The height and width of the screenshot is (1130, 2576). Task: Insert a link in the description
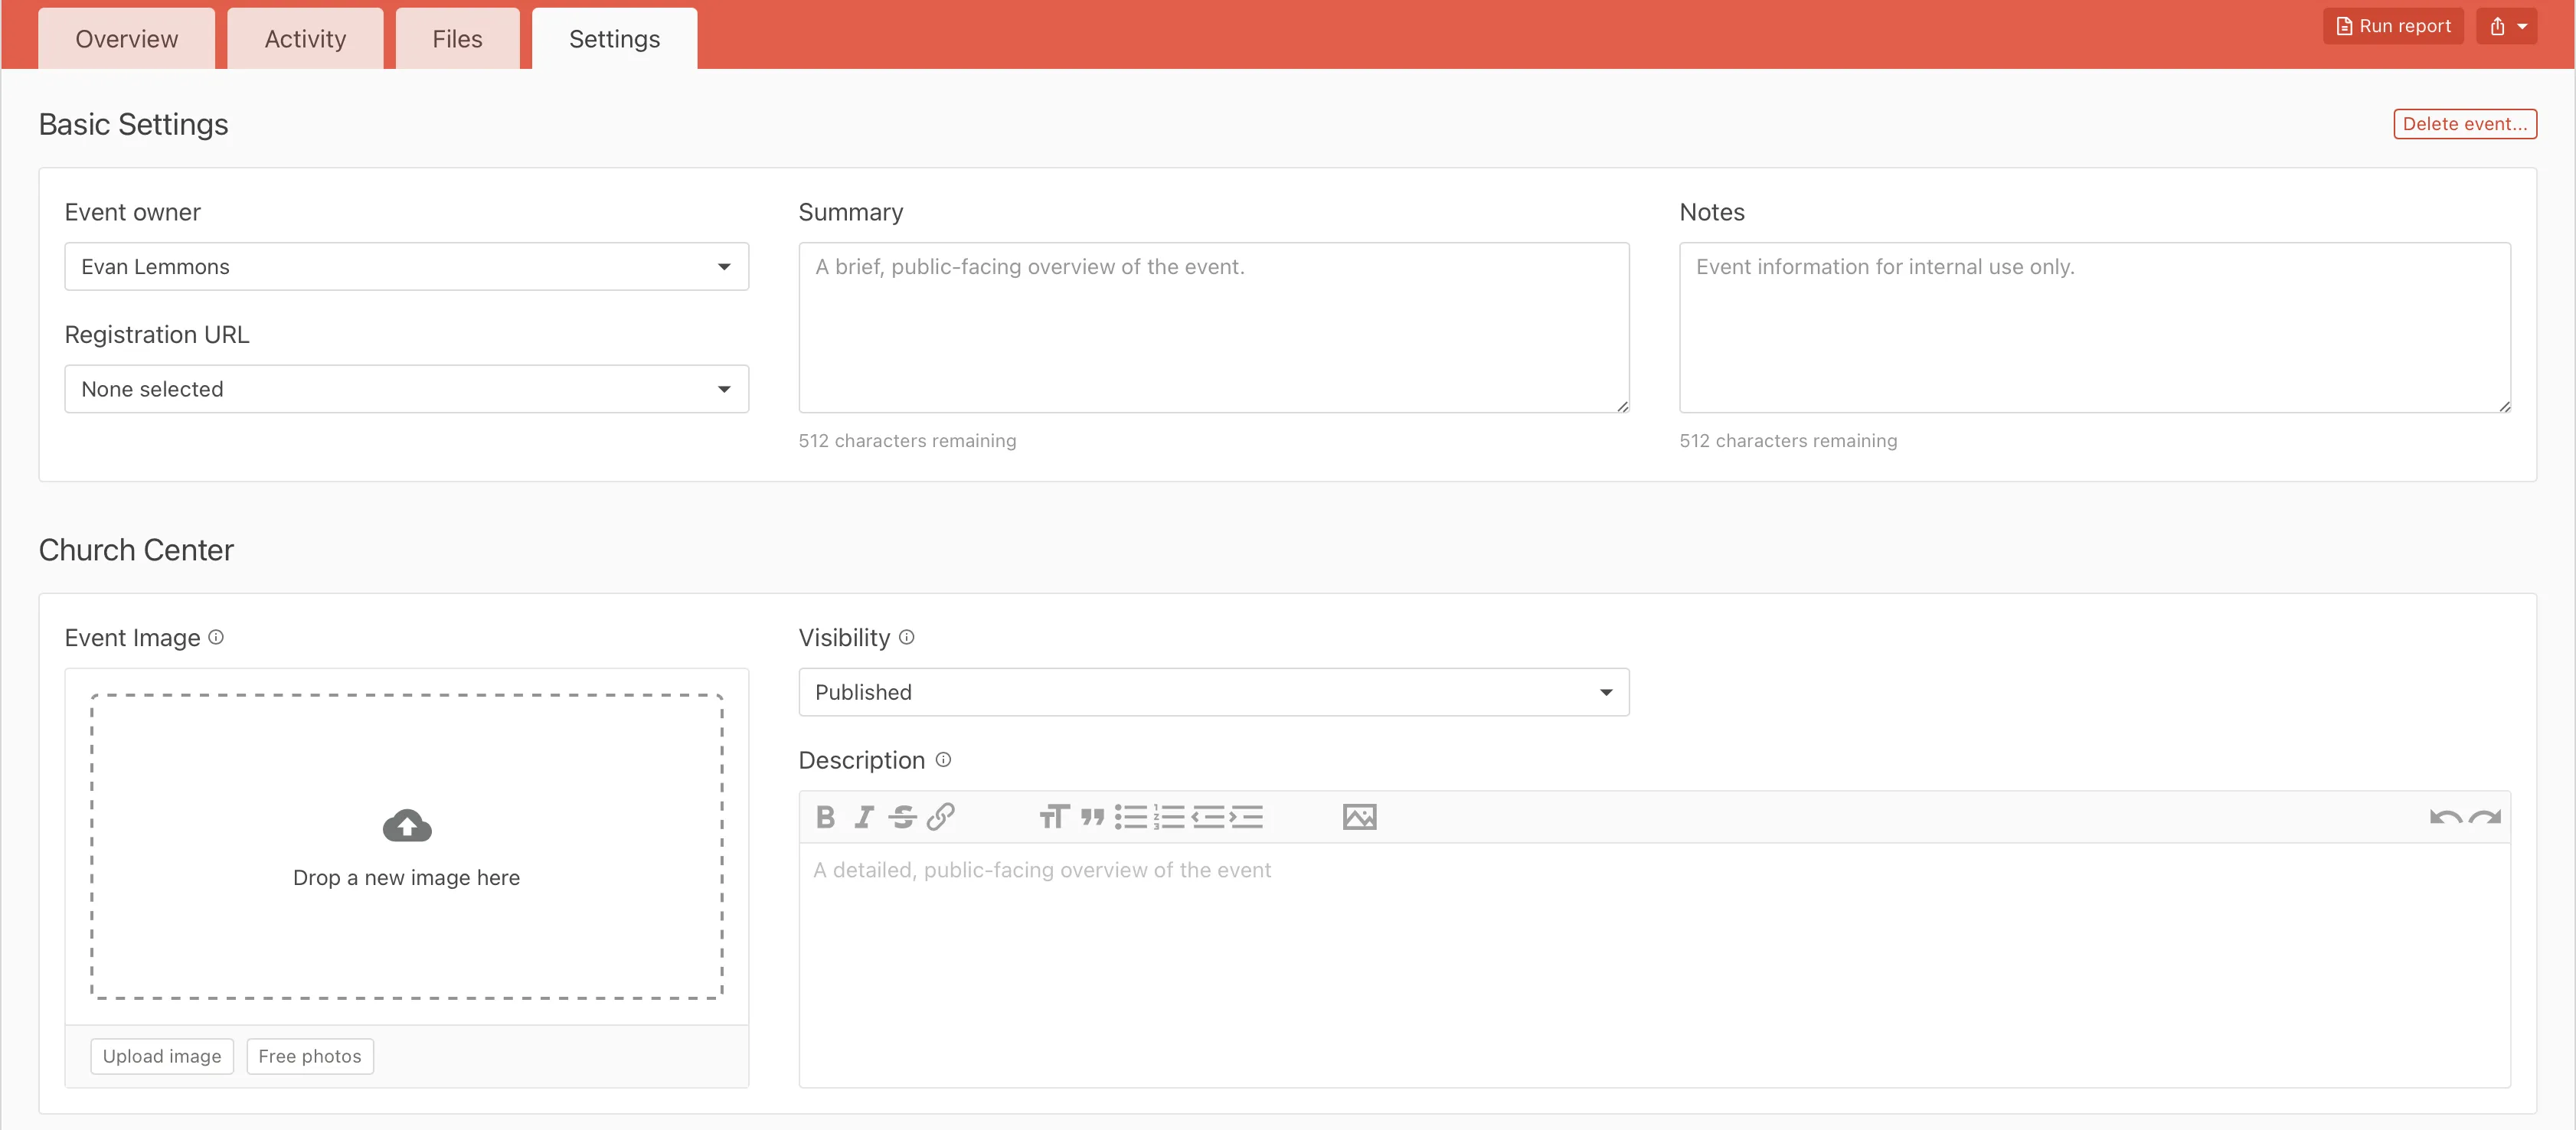click(940, 816)
